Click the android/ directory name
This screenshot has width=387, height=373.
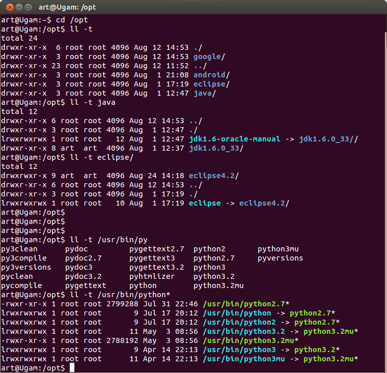211,75
